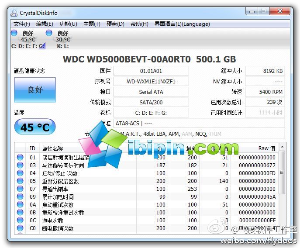The image size is (300, 248).
Task: Click the 239 次 power-on count value
Action: (x=265, y=102)
